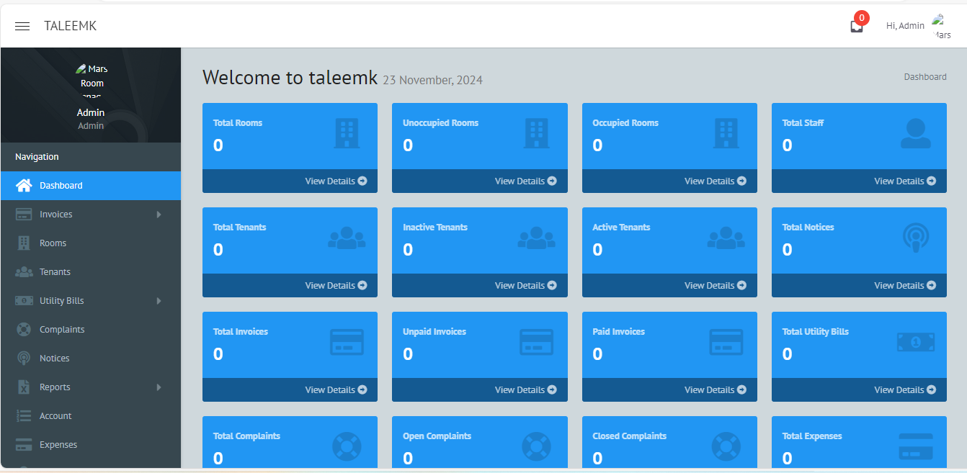
Task: Click the group icon on Inactive Tenants card
Action: (536, 238)
